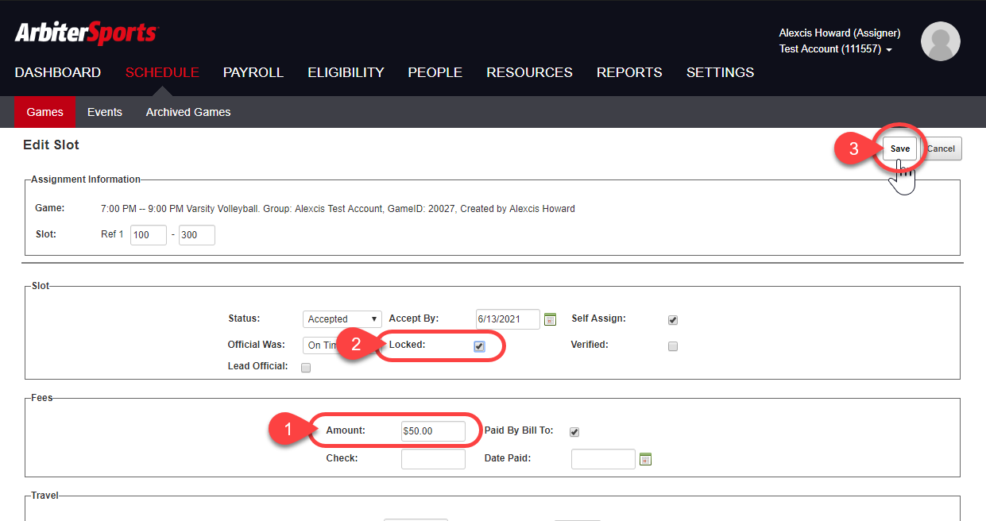Check the Lead Official checkbox
This screenshot has width=986, height=521.
point(306,368)
